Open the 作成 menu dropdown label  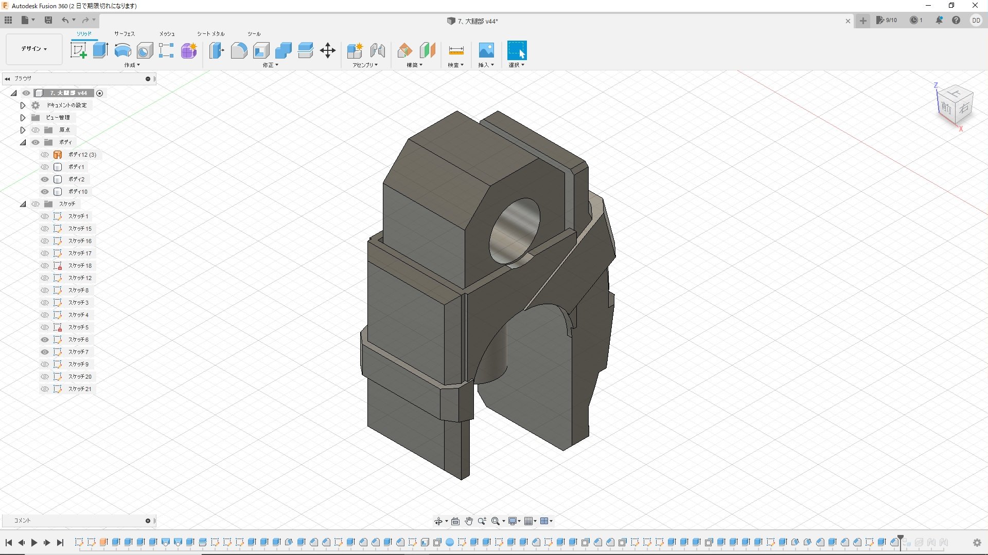coord(132,65)
